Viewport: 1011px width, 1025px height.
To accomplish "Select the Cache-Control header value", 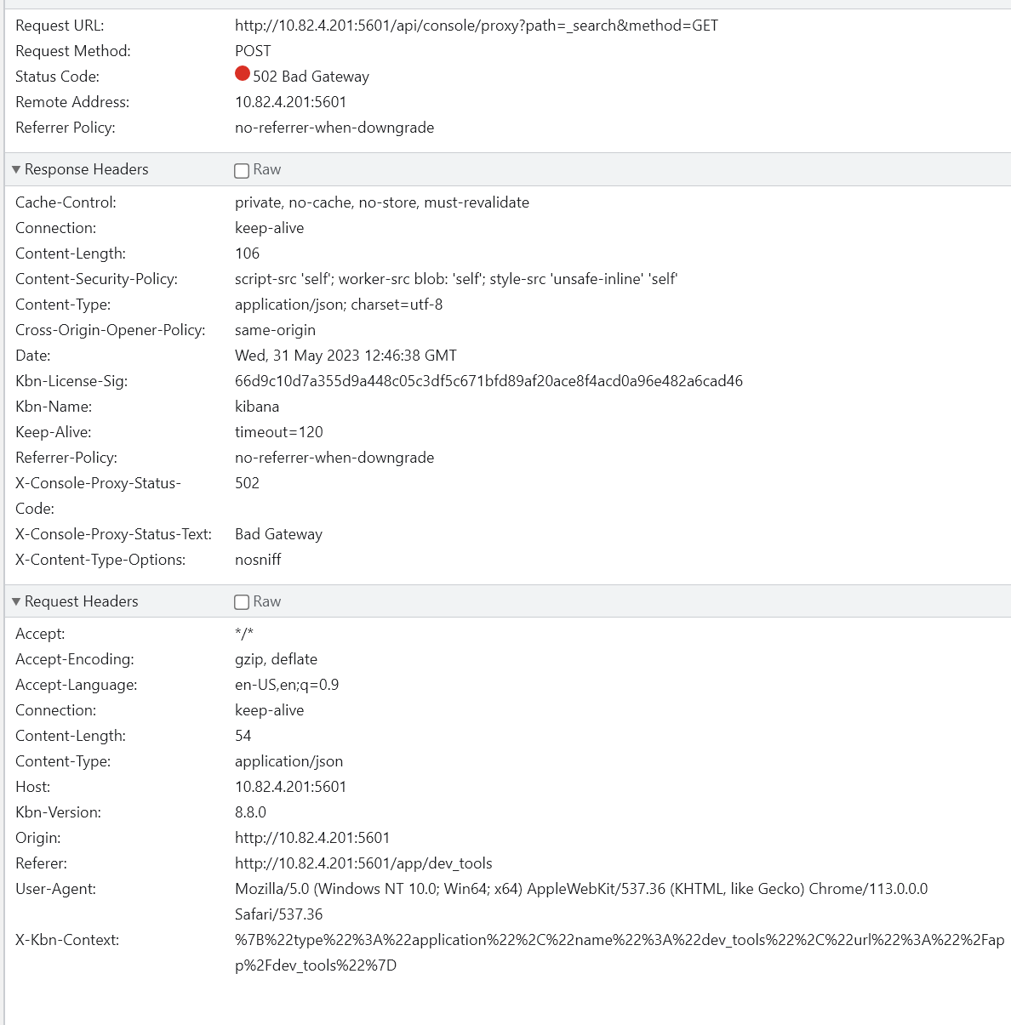I will (x=382, y=202).
